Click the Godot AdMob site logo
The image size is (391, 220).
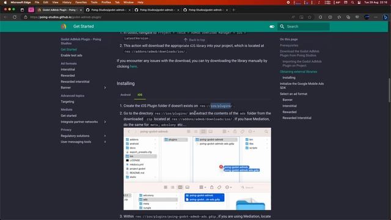[x=64, y=26]
